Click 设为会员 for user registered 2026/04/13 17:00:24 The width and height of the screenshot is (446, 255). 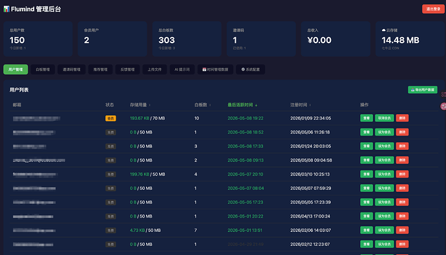pos(385,216)
